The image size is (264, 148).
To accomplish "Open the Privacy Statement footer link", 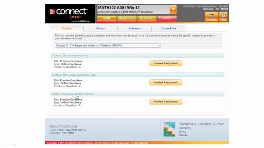I will pyautogui.click(x=139, y=143).
